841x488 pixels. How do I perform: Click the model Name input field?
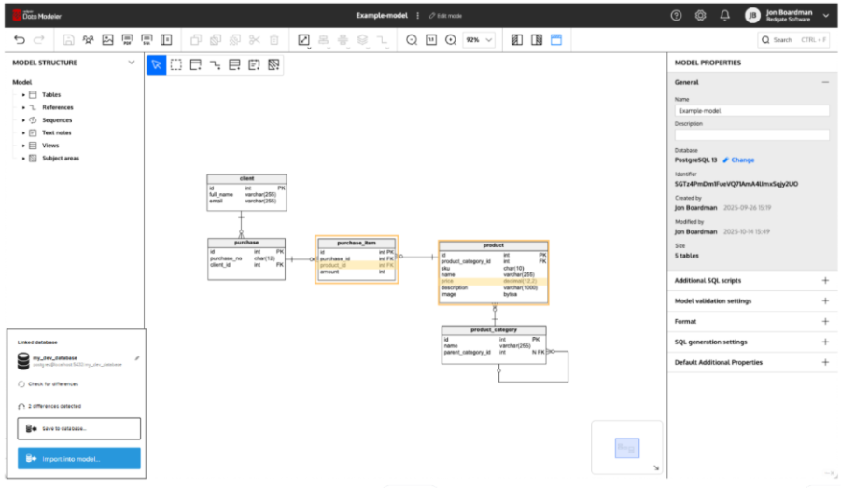coord(751,110)
